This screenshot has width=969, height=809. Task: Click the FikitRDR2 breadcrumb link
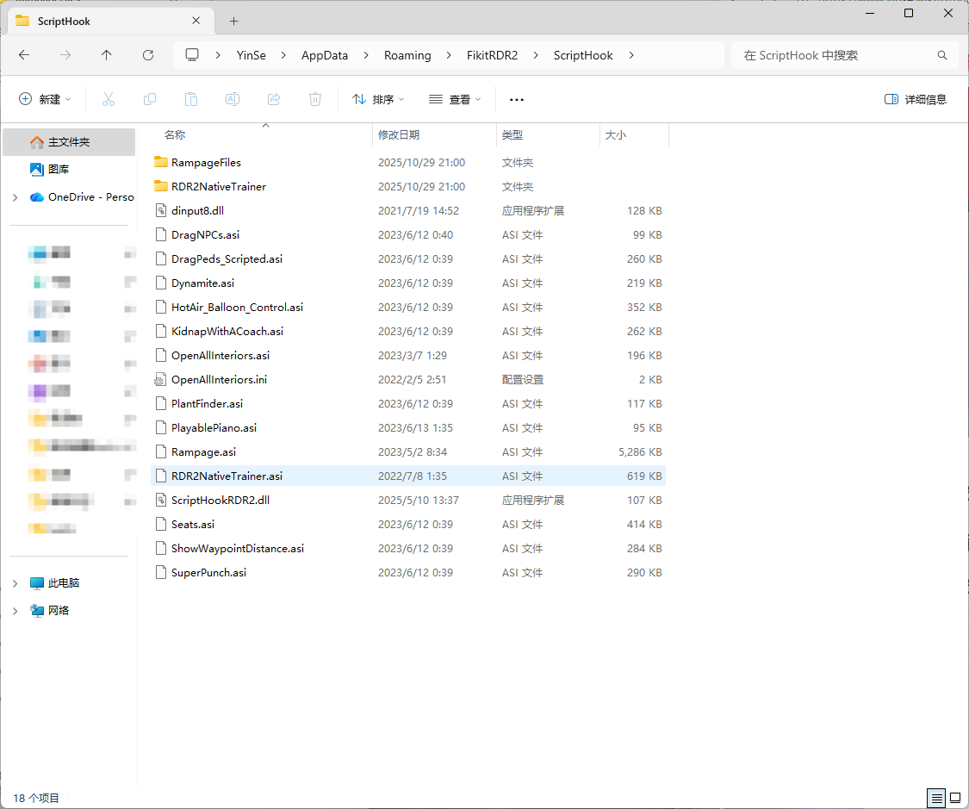[491, 55]
